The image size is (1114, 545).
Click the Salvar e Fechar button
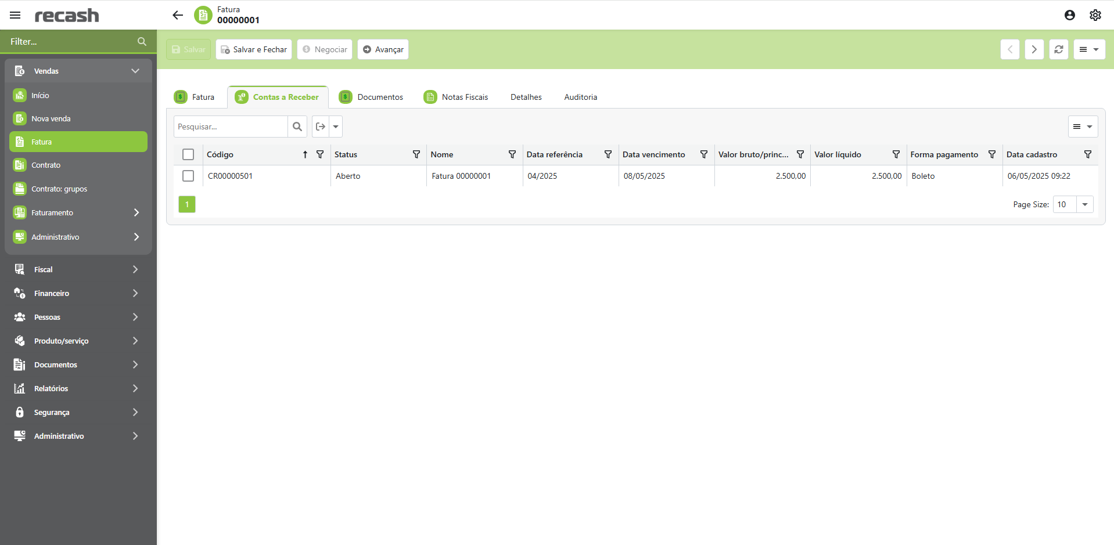(254, 49)
